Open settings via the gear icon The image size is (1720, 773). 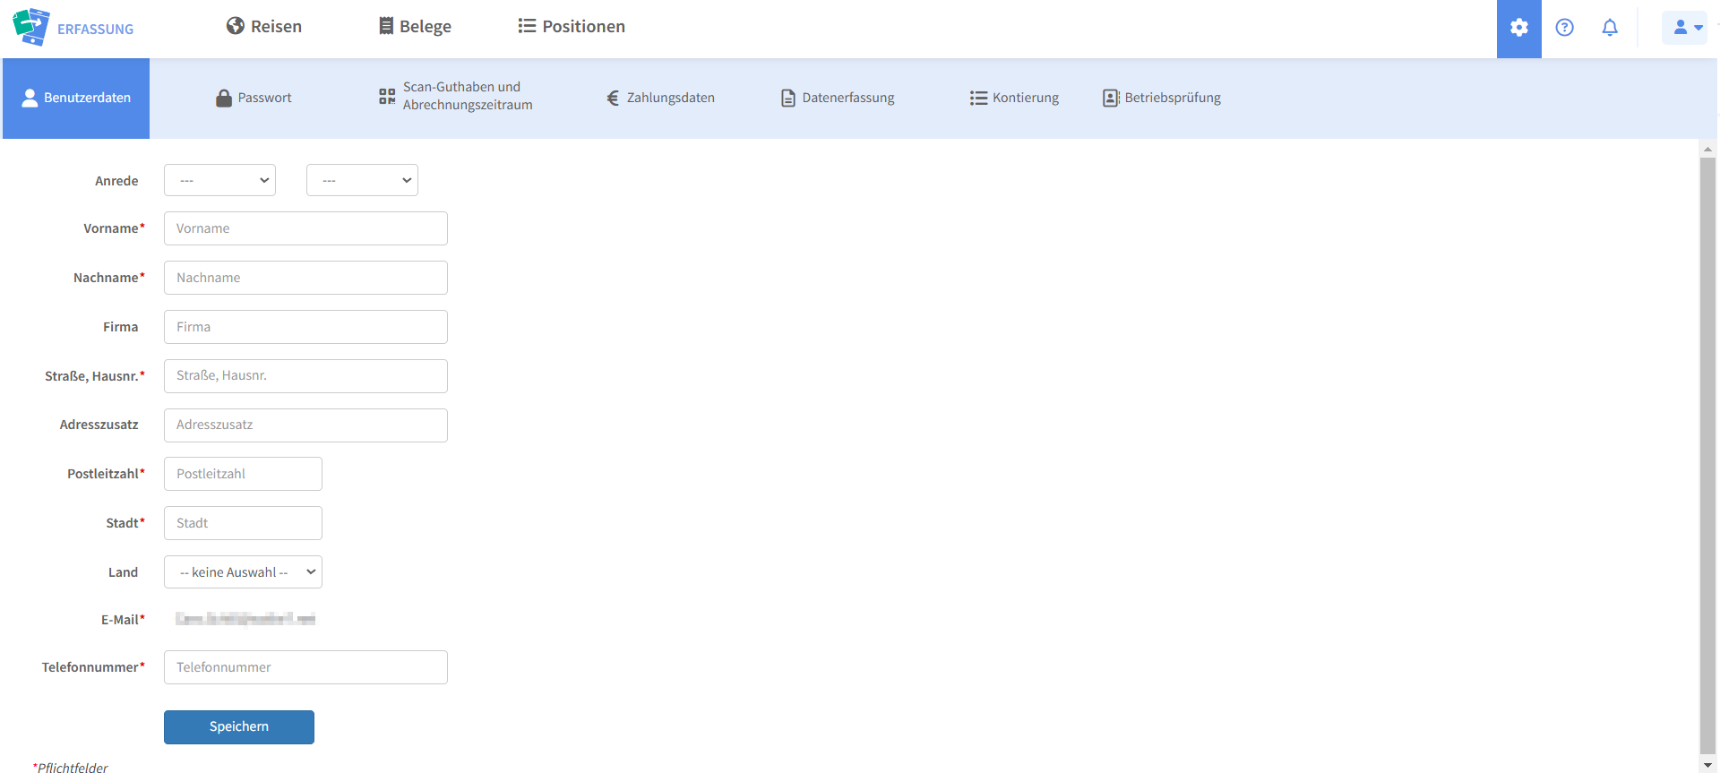point(1518,28)
